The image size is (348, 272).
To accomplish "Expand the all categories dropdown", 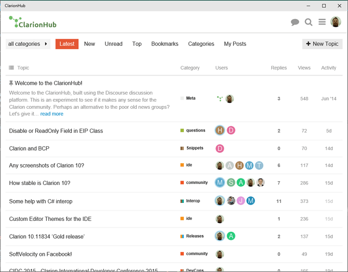I will coord(28,44).
